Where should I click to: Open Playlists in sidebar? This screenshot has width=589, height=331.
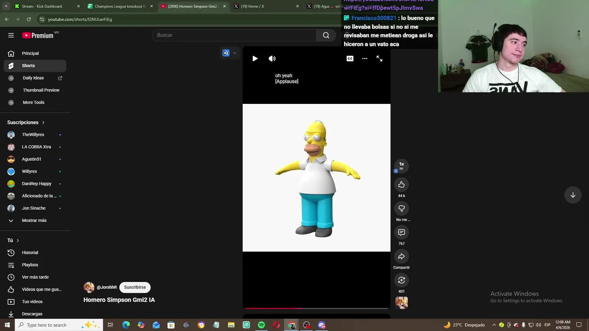tap(35, 265)
